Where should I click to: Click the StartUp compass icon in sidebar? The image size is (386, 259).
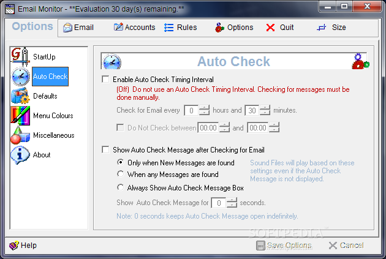20,56
